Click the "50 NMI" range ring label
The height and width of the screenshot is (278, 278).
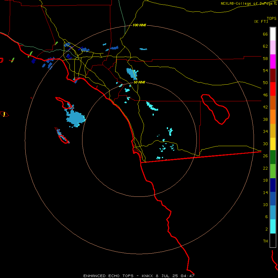[x=139, y=82]
